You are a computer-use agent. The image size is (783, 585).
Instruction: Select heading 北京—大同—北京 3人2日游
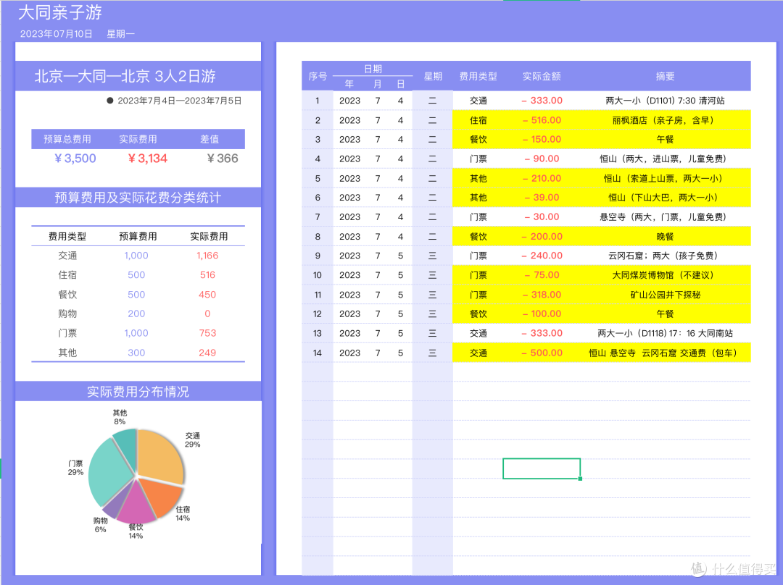125,76
